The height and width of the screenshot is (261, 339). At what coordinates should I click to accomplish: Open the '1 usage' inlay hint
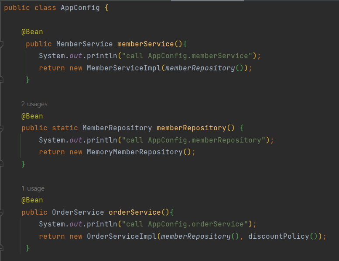33,188
